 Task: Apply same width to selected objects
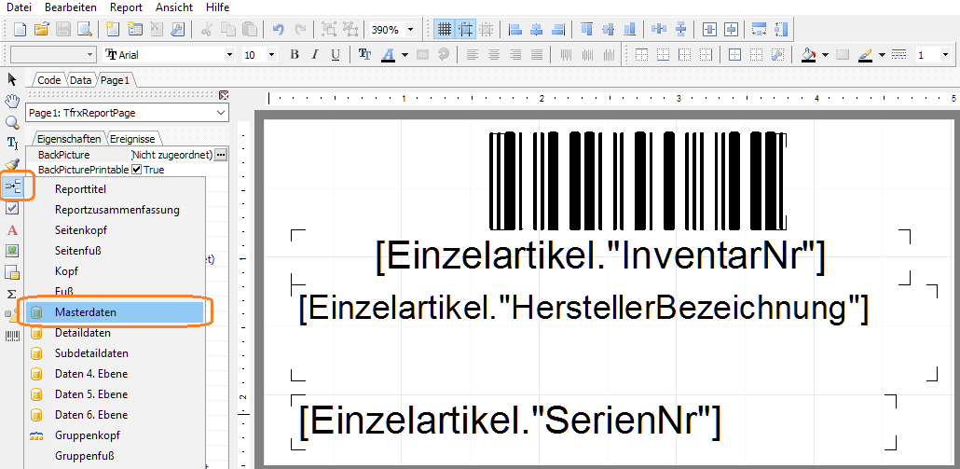click(x=760, y=29)
